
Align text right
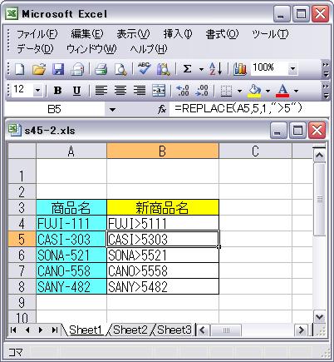tap(140, 91)
